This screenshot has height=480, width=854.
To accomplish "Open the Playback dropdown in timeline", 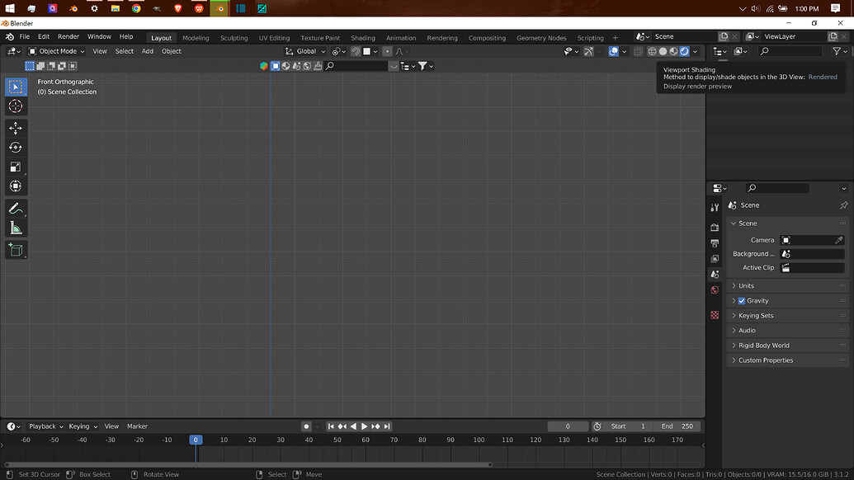I will click(45, 426).
